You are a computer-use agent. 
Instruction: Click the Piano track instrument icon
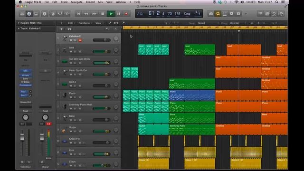[65, 95]
